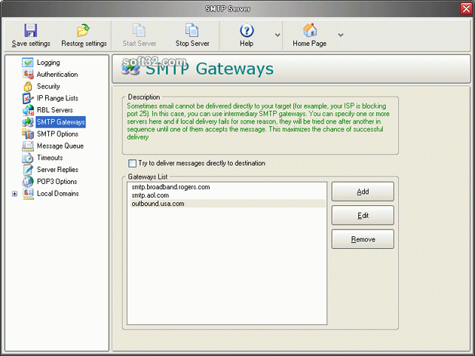This screenshot has width=475, height=356.
Task: Select Server Replies in the tree
Action: pos(57,170)
